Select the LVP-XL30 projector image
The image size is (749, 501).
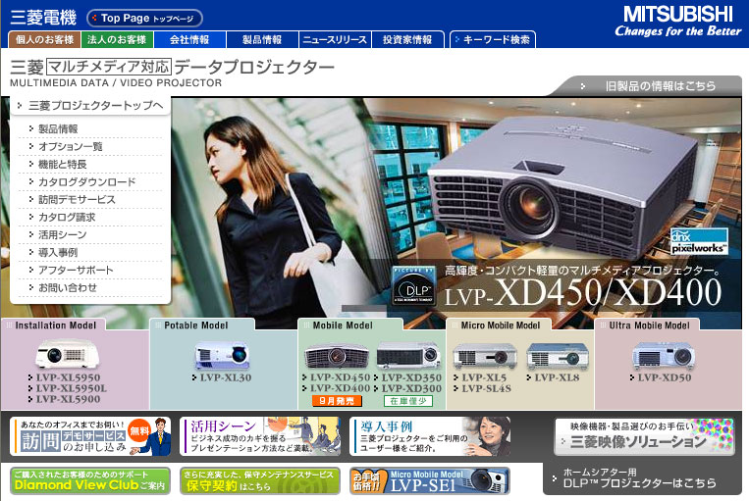coord(223,354)
